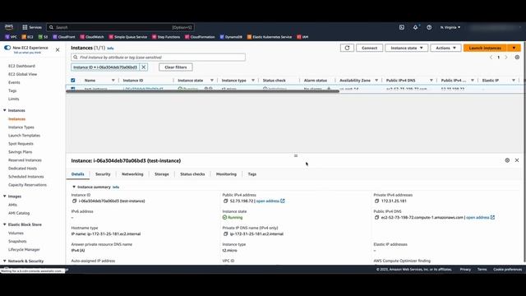Open the Services grid menu
The width and height of the screenshot is (526, 296).
tap(32, 27)
